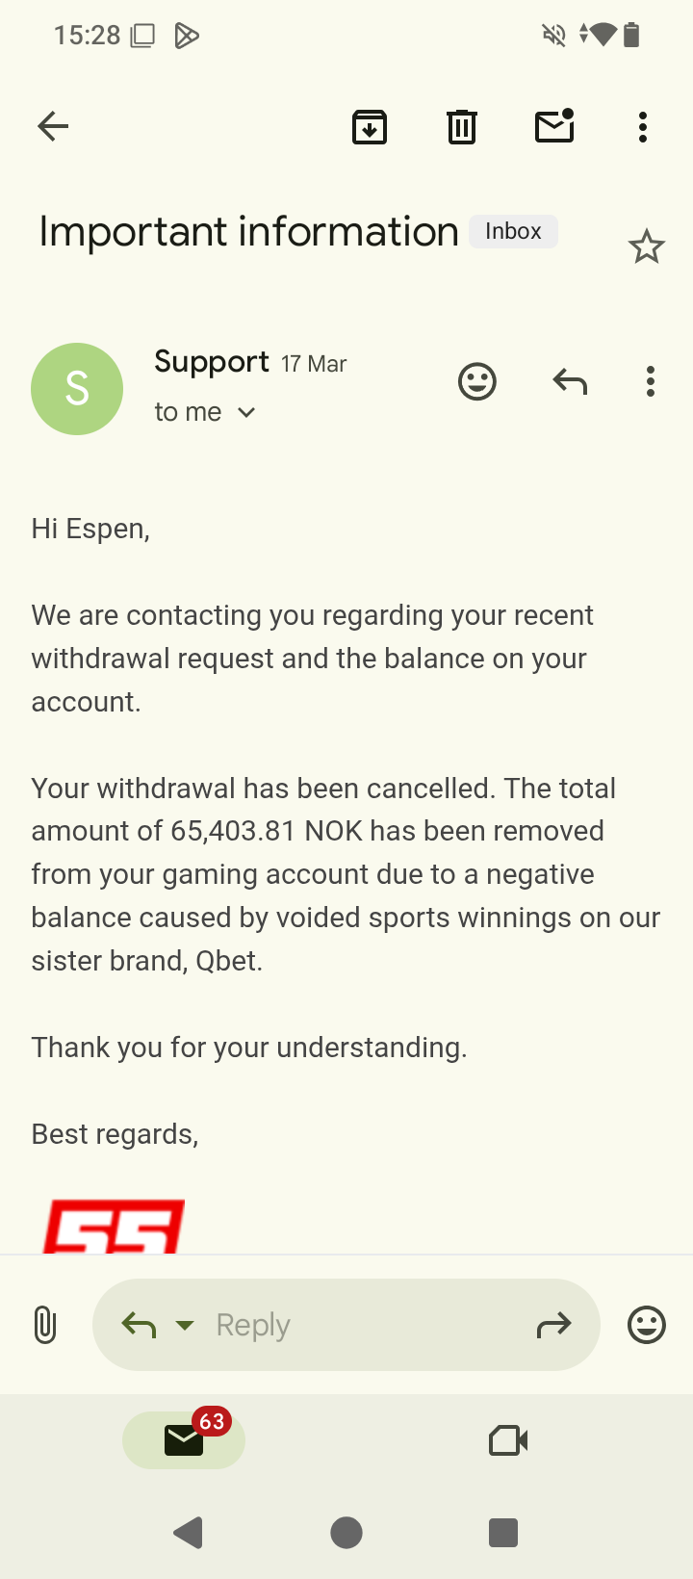The image size is (693, 1579).
Task: Attach a file with paperclip icon
Action: (x=45, y=1325)
